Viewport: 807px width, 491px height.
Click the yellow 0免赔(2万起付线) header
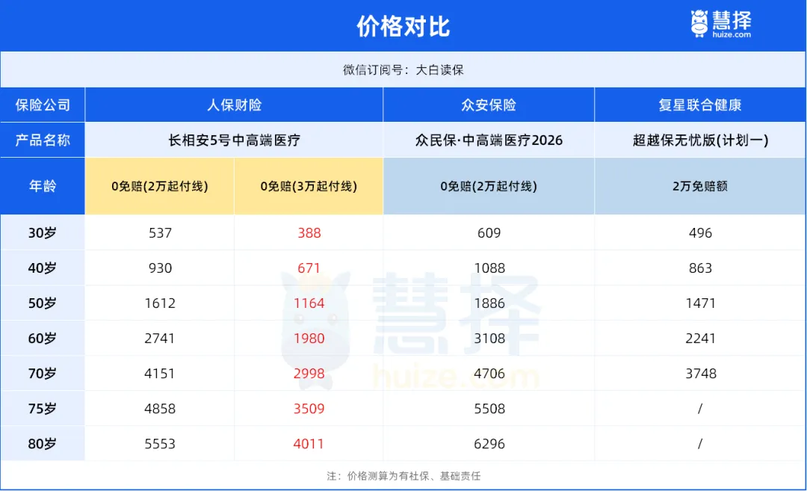(x=160, y=186)
